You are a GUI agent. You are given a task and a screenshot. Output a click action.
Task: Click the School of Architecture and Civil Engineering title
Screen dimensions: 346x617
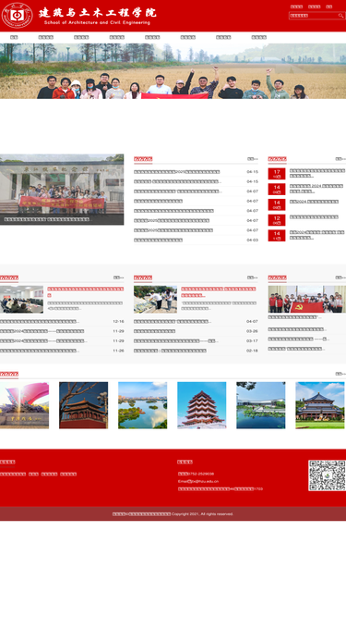pos(97,16)
